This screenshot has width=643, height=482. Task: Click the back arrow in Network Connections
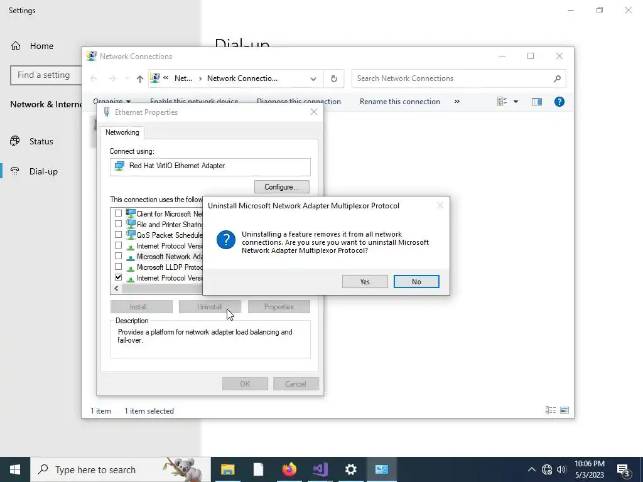click(94, 78)
